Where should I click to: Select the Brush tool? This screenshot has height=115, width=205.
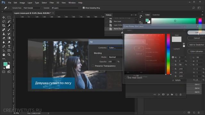(x=9, y=30)
